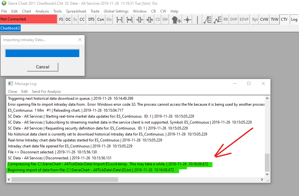Click the RR toolbar button

(x=226, y=19)
